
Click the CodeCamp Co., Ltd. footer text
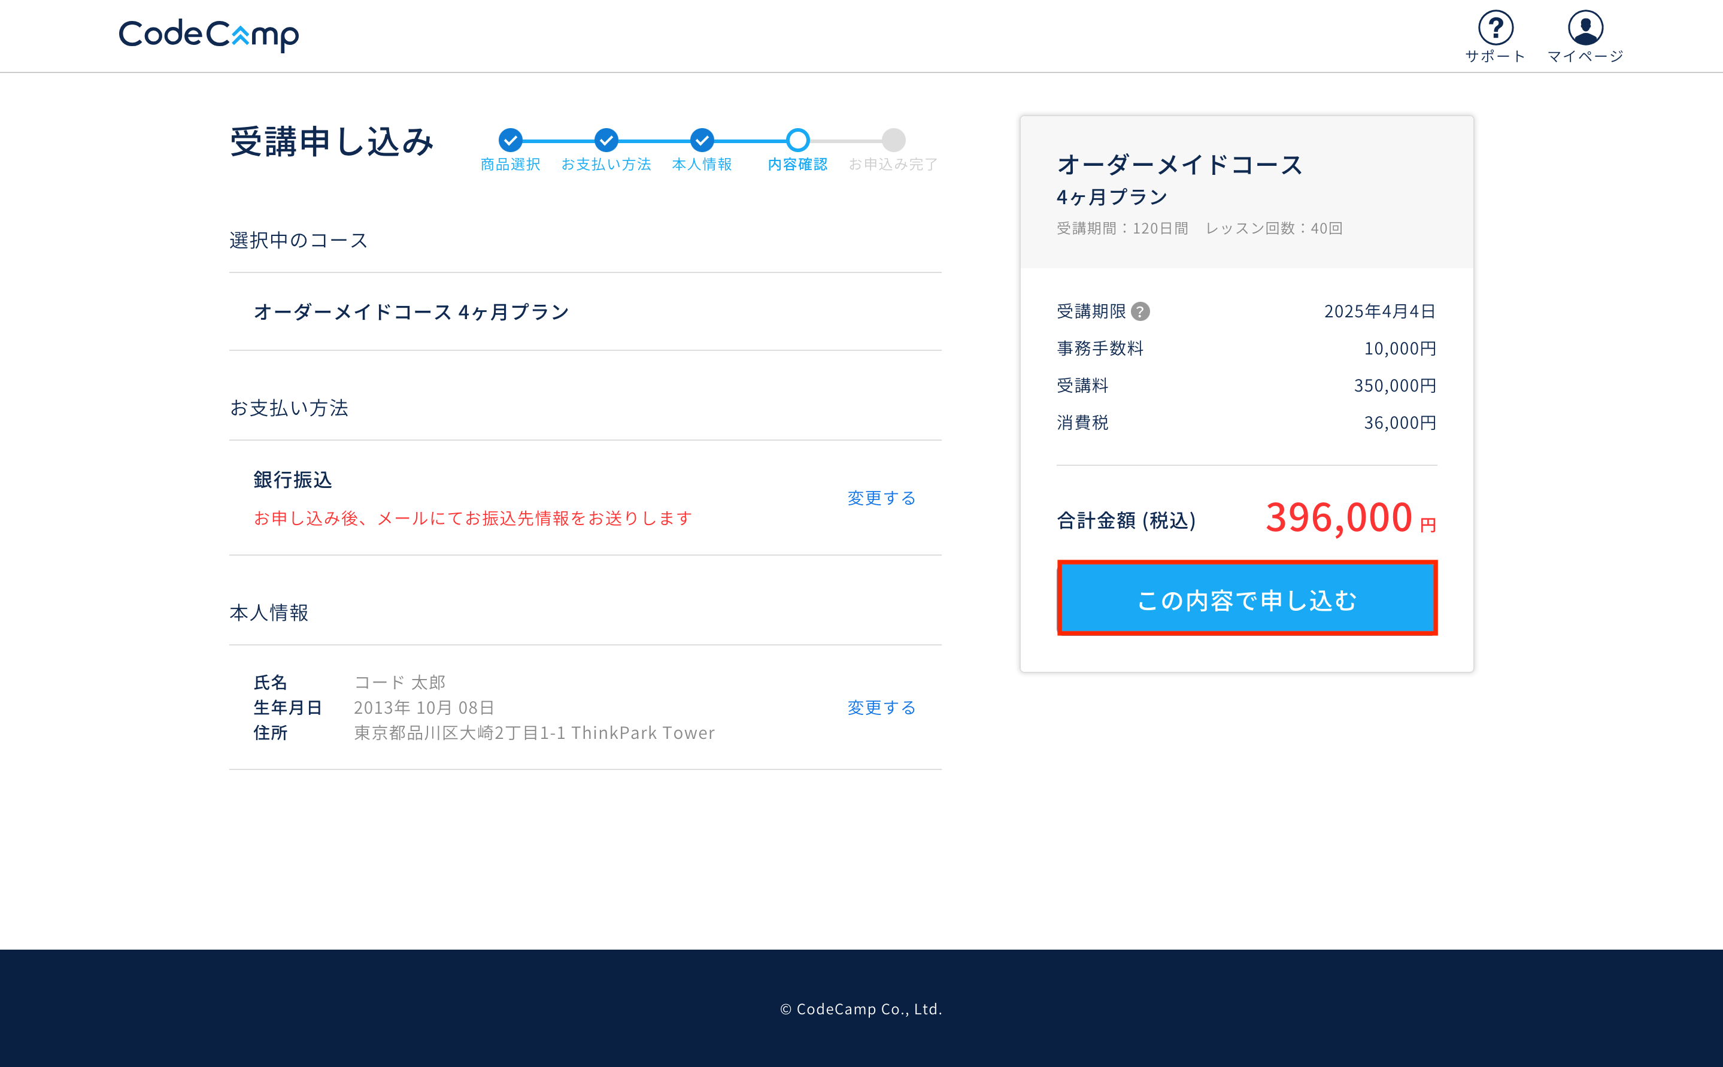[x=861, y=1009]
